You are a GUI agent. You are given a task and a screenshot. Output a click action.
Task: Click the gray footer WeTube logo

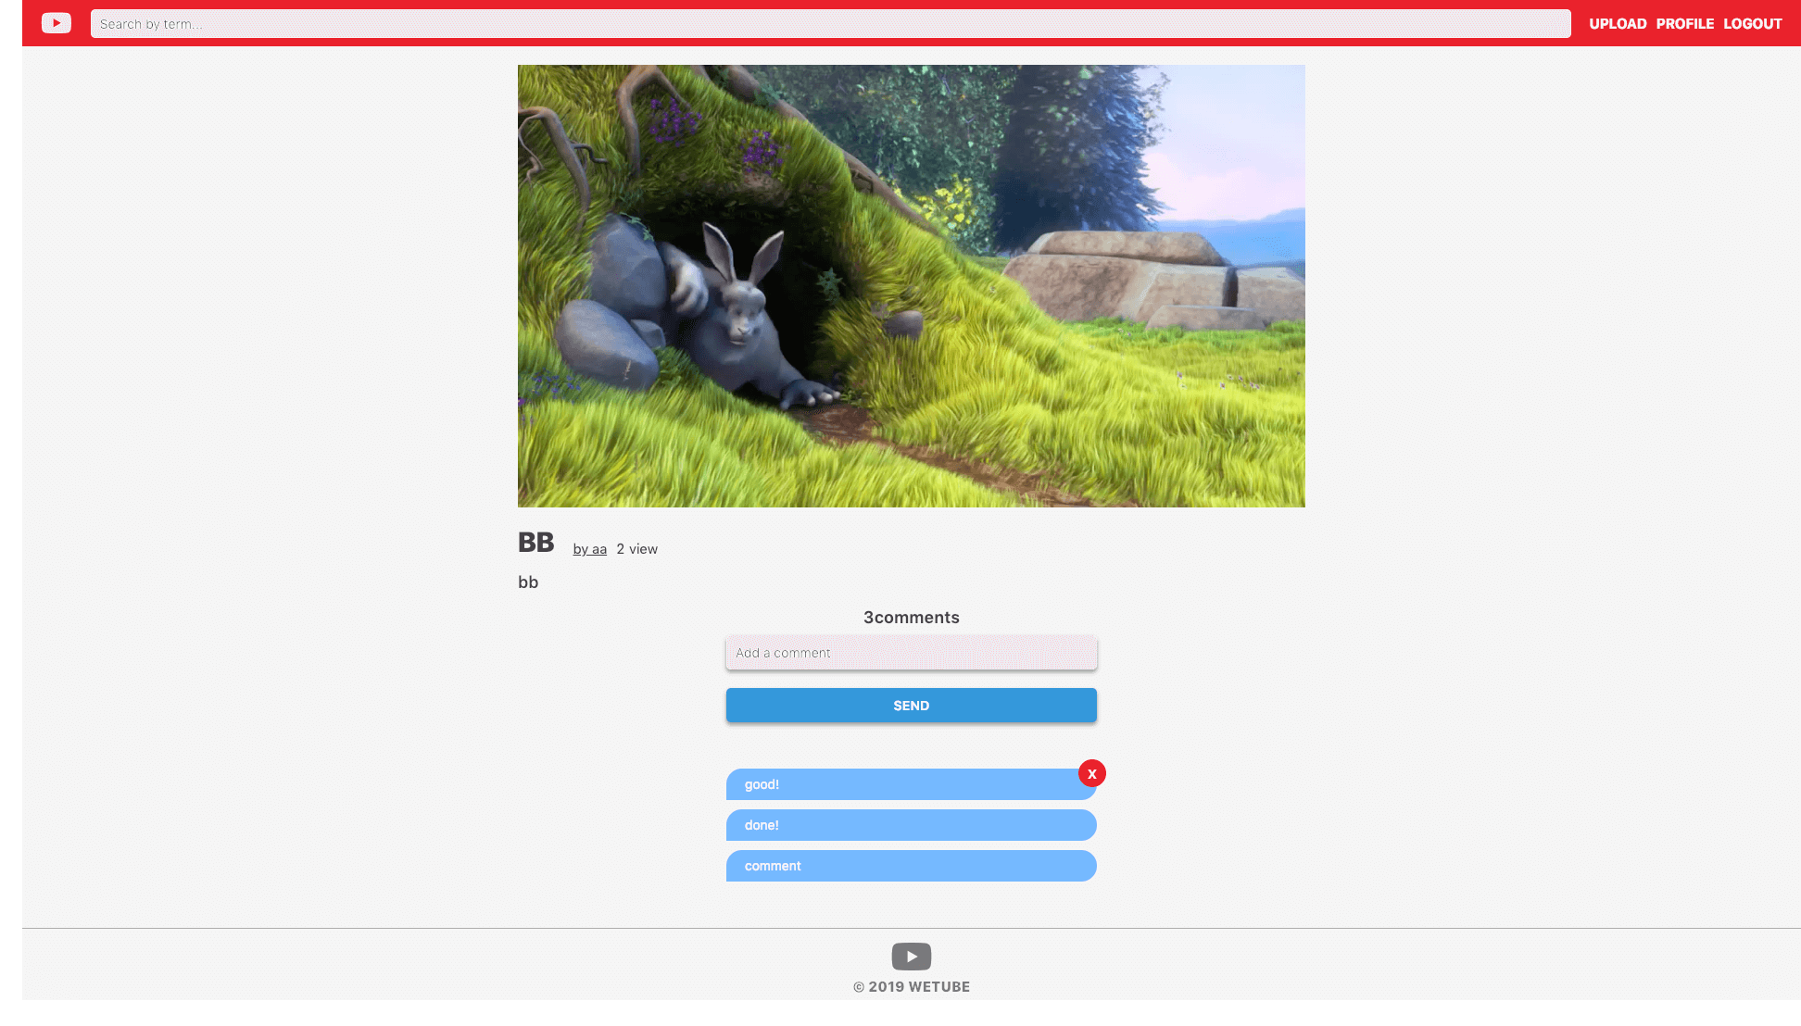pyautogui.click(x=911, y=956)
